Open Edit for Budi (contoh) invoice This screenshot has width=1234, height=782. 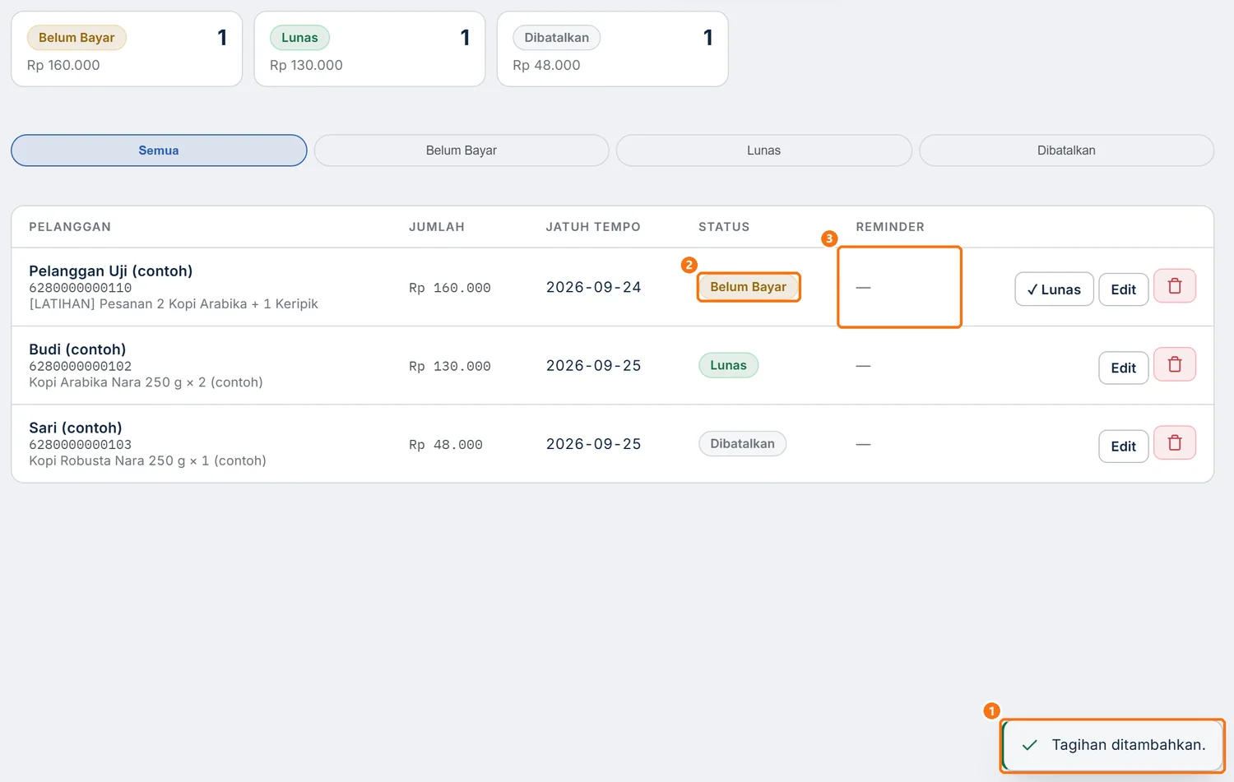pyautogui.click(x=1123, y=368)
